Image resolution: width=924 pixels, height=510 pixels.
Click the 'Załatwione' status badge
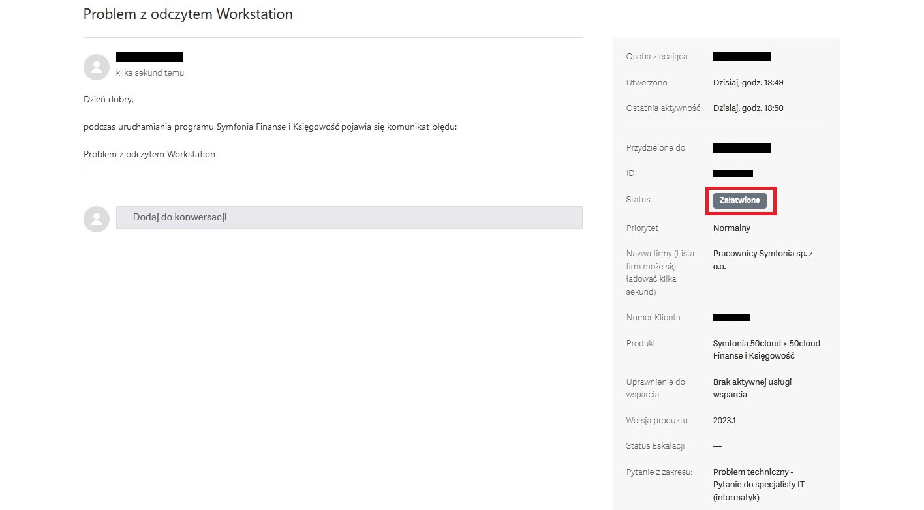pos(739,200)
